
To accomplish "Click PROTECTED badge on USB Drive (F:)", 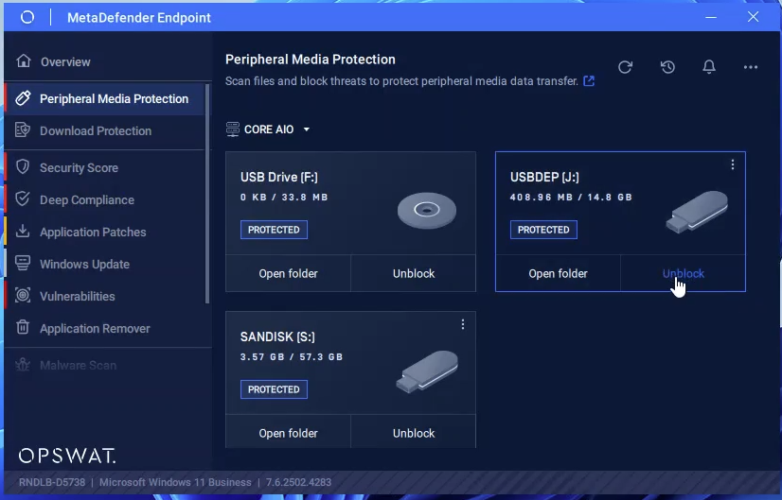I will click(274, 230).
